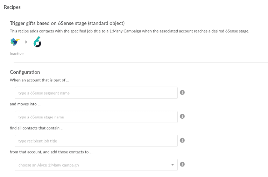Click info icon beside job title field
The width and height of the screenshot is (268, 177).
click(x=182, y=140)
